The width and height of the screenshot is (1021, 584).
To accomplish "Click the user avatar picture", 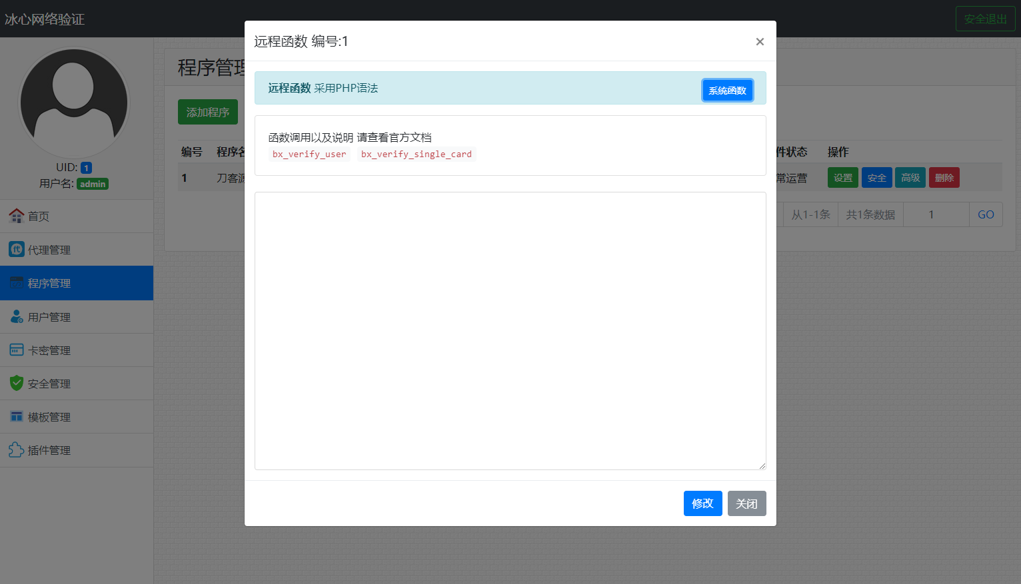I will pos(74,103).
